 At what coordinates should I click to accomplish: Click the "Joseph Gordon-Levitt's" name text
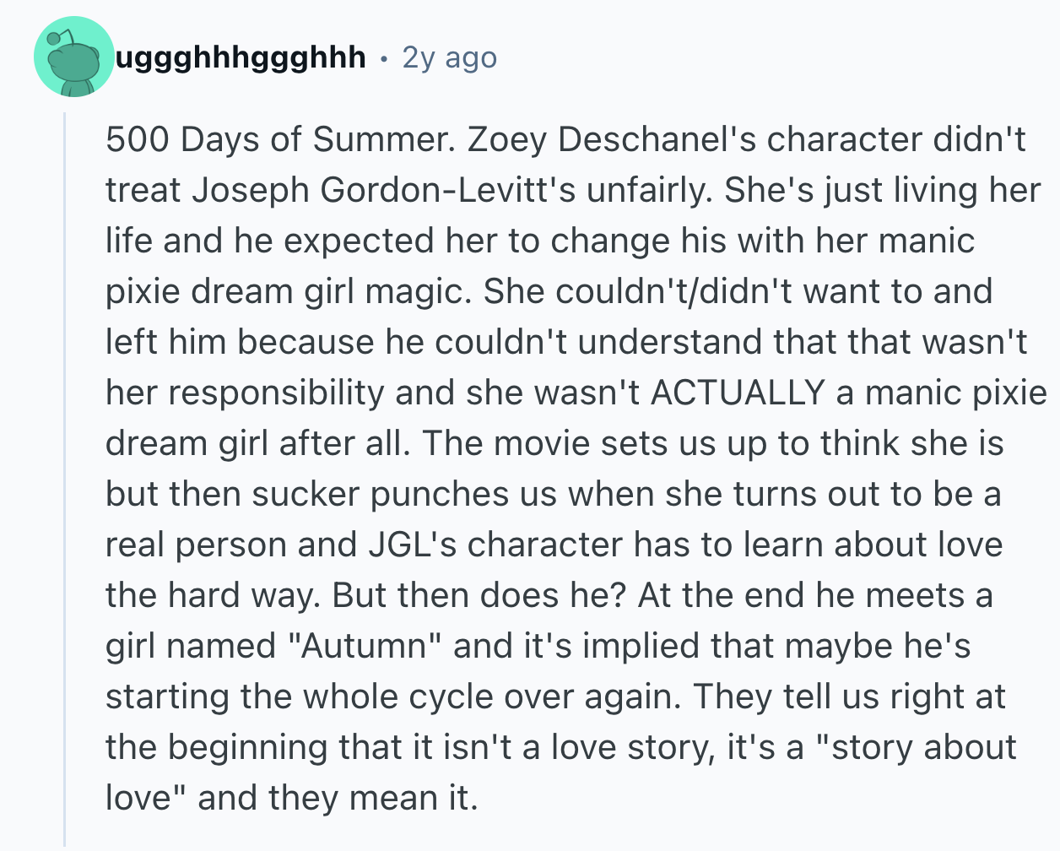coord(384,190)
